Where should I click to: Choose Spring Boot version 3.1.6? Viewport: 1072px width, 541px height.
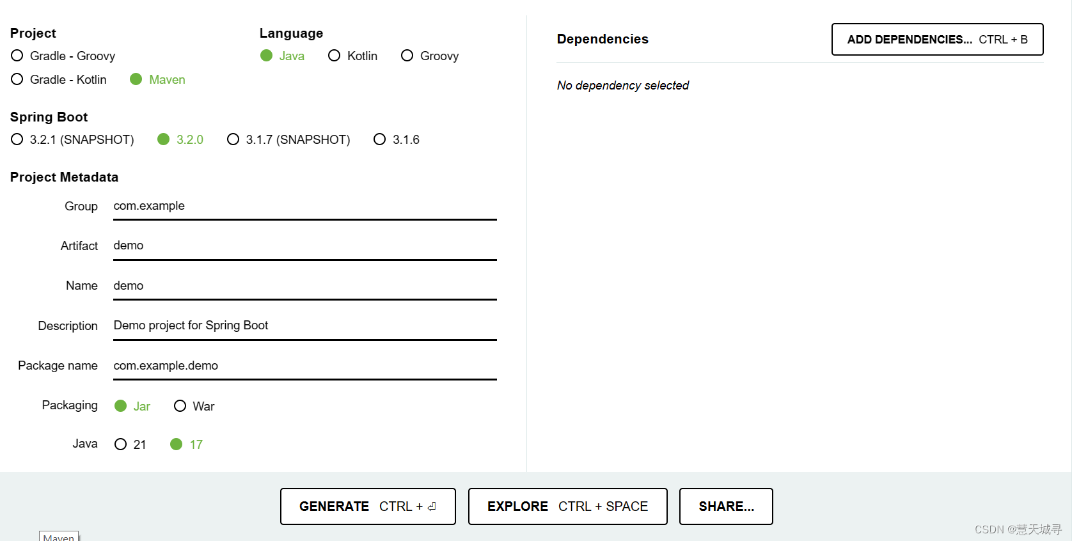point(397,139)
